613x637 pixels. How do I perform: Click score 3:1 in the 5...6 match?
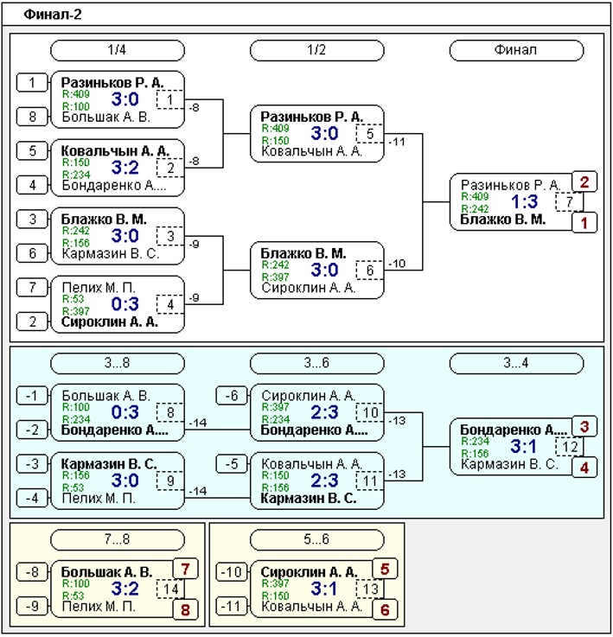point(324,589)
